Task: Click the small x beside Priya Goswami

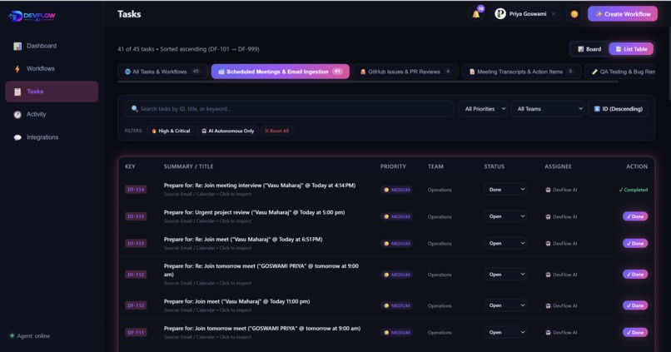Action: (554, 14)
